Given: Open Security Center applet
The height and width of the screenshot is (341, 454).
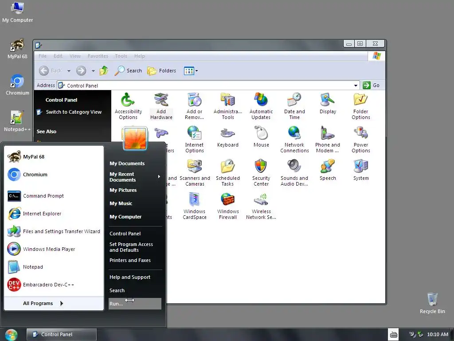Looking at the screenshot, I should 261,173.
